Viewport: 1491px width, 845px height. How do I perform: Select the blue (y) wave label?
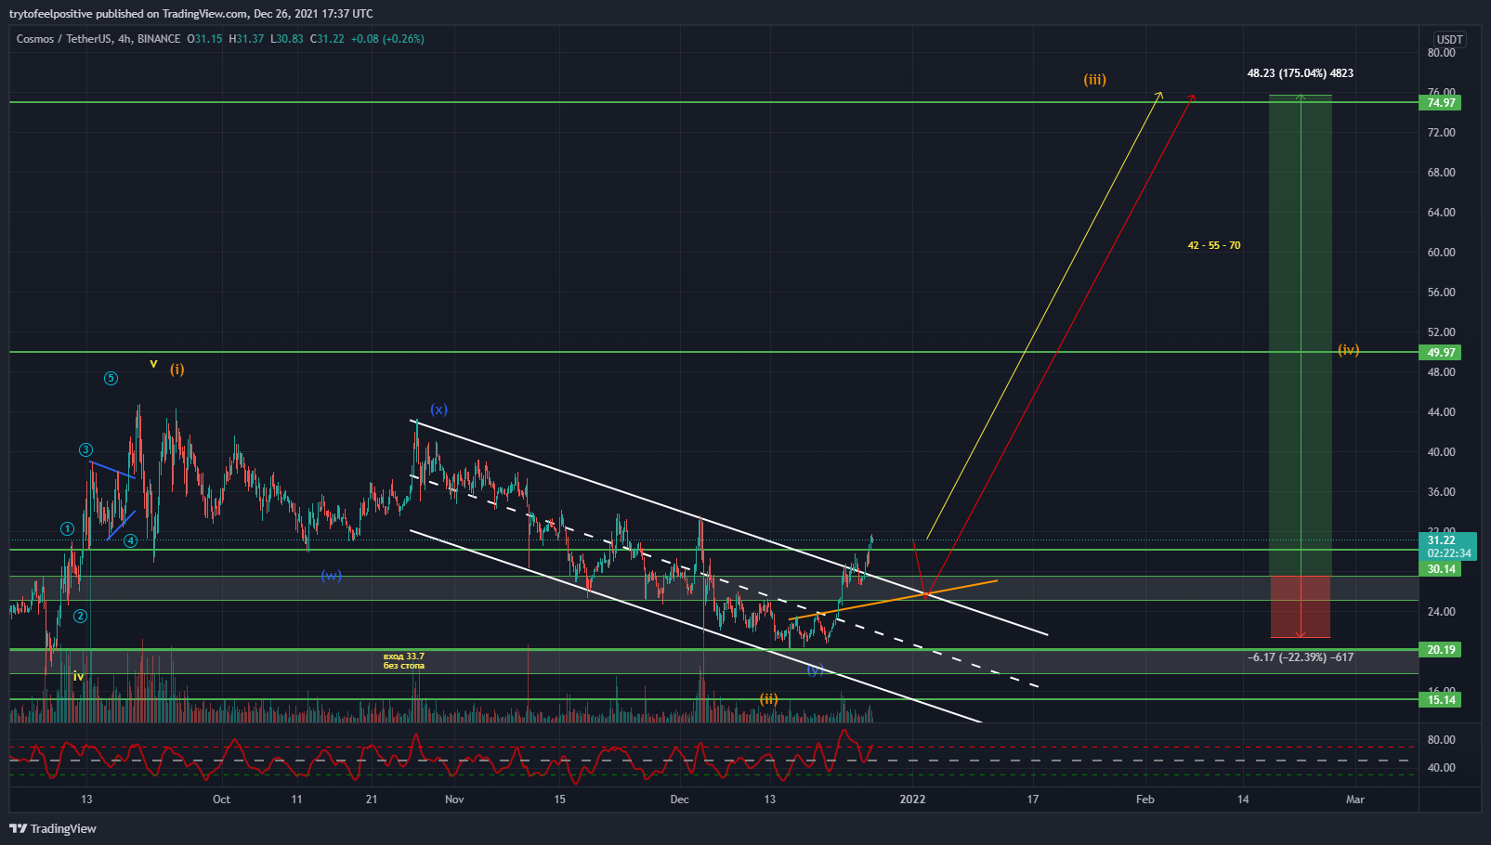tap(815, 669)
